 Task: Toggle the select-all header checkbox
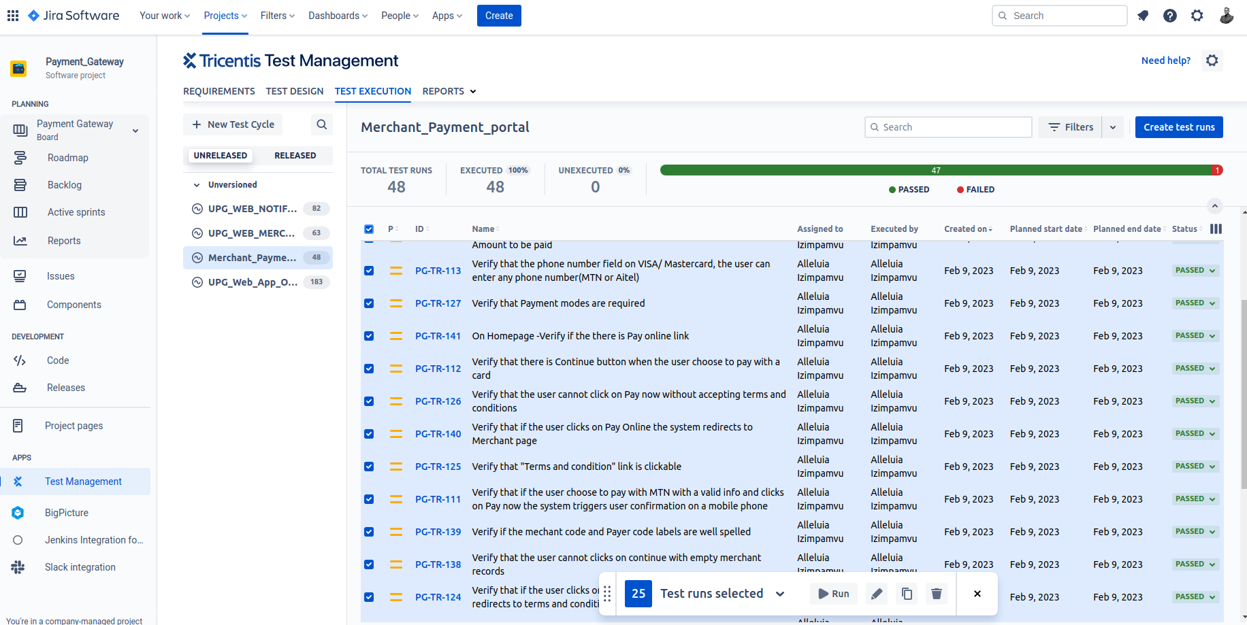pyautogui.click(x=369, y=229)
